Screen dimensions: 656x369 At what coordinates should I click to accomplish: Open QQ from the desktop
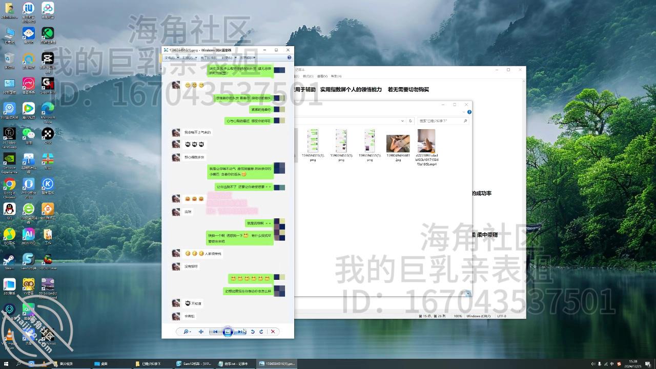point(9,209)
